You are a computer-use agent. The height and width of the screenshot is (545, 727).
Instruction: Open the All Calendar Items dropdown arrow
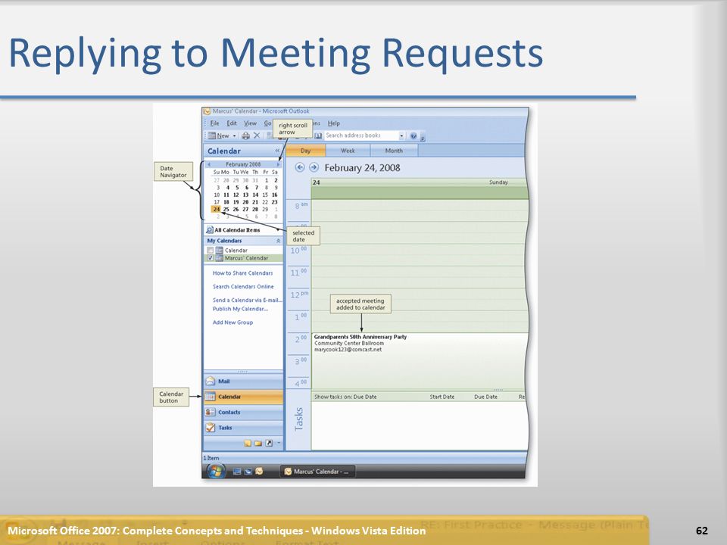click(x=279, y=230)
